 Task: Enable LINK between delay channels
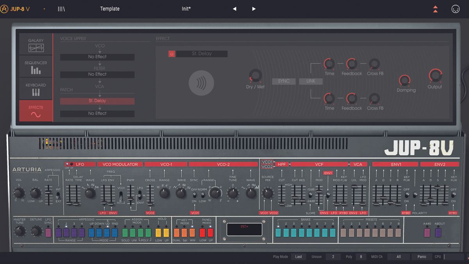click(x=311, y=81)
